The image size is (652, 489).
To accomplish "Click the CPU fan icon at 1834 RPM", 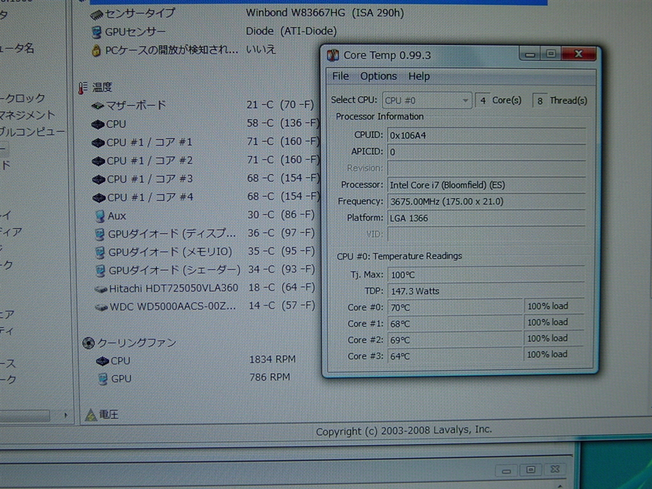I will (103, 362).
